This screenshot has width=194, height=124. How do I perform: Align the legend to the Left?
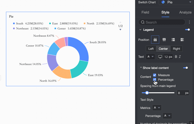pos(151,49)
